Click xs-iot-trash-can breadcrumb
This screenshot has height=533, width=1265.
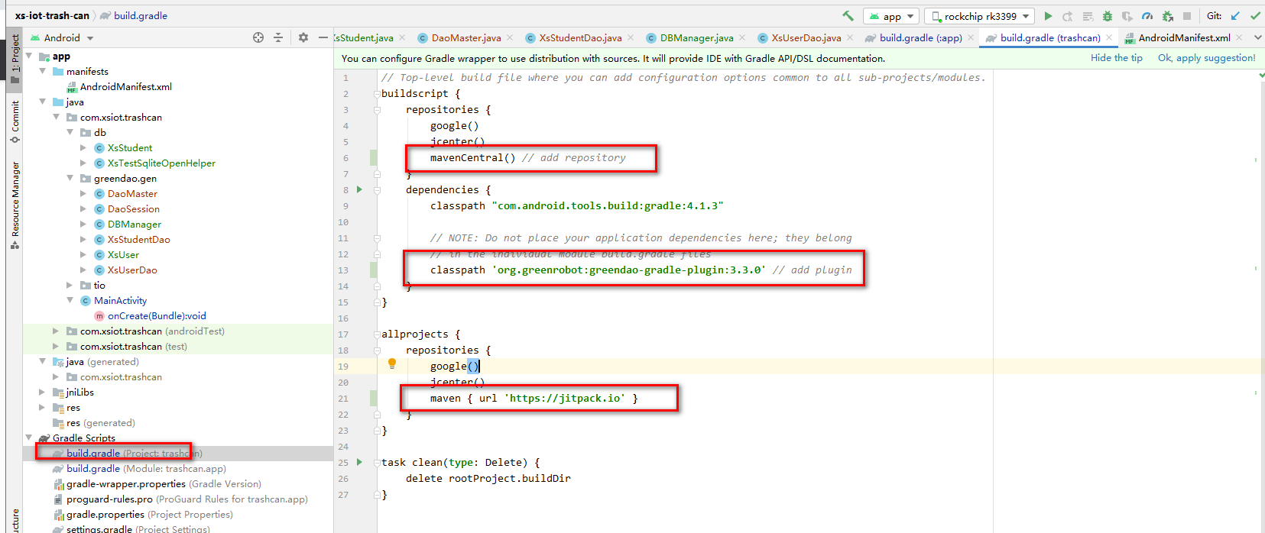(52, 15)
